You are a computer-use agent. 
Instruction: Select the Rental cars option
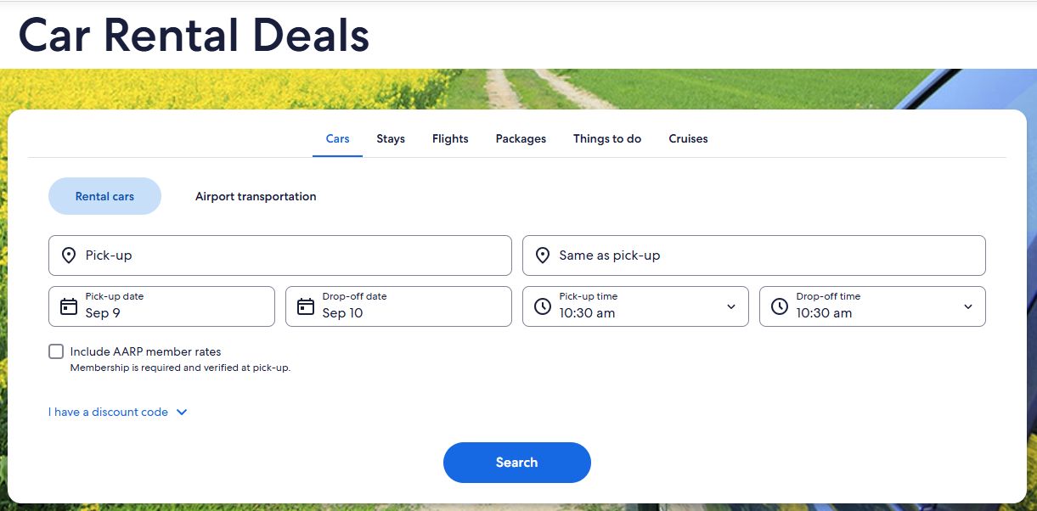104,196
